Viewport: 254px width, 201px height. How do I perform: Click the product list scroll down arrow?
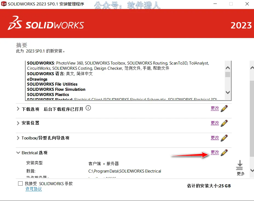[x=228, y=92]
